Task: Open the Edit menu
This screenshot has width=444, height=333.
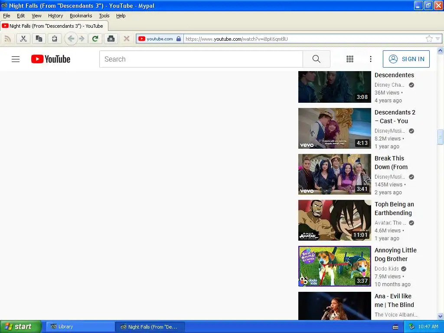Action: (x=21, y=16)
